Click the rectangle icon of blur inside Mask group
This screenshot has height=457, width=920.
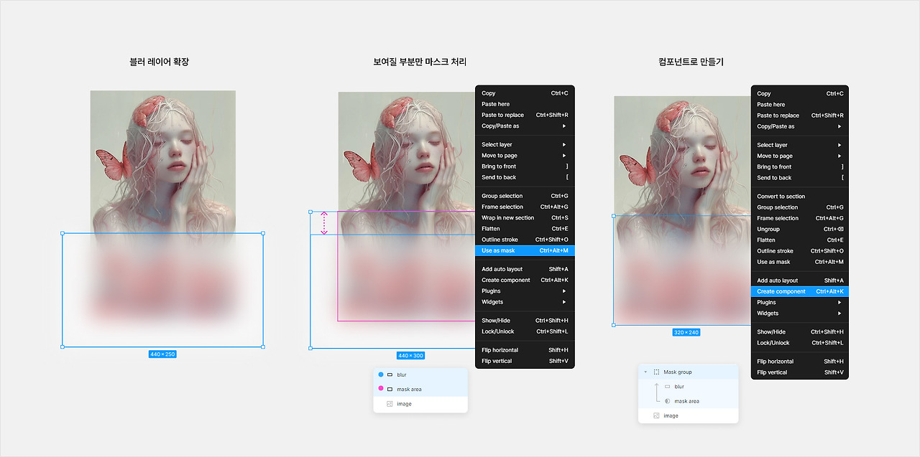coord(667,387)
